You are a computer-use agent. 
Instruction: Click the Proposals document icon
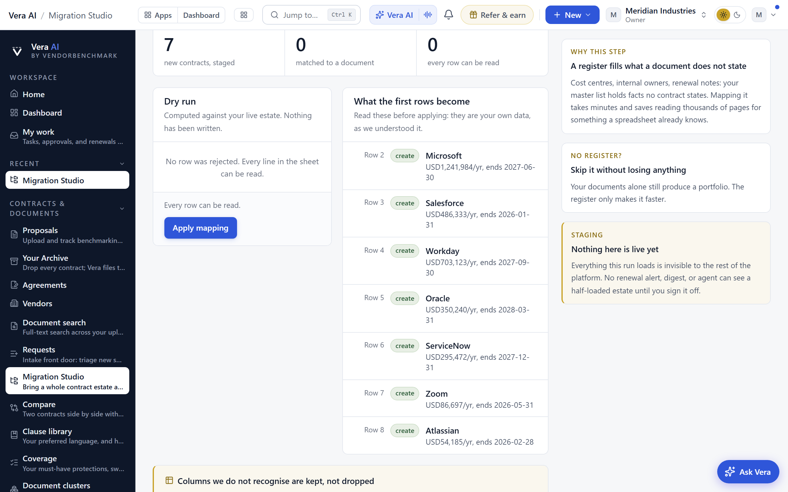click(14, 235)
